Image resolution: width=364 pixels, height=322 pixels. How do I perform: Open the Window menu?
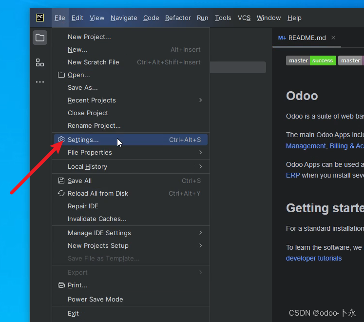[268, 18]
